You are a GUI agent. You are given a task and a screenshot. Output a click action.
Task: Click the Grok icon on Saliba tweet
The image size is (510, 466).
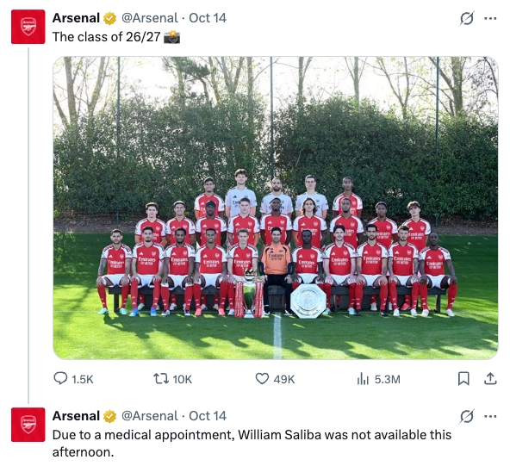coord(467,417)
